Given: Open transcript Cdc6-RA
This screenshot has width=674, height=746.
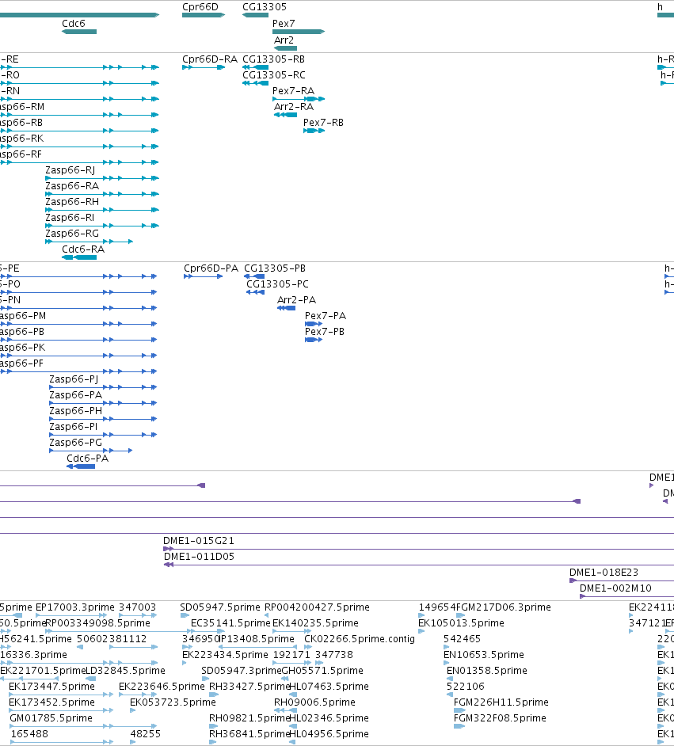Looking at the screenshot, I should click(x=83, y=249).
